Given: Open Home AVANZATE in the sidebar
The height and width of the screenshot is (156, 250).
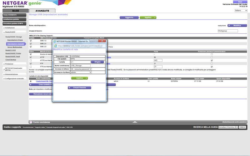Looking at the screenshot, I should 14,15.
